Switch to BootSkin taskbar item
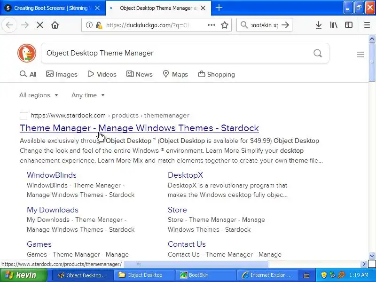Viewport: 376px width, 282px height. [205, 275]
